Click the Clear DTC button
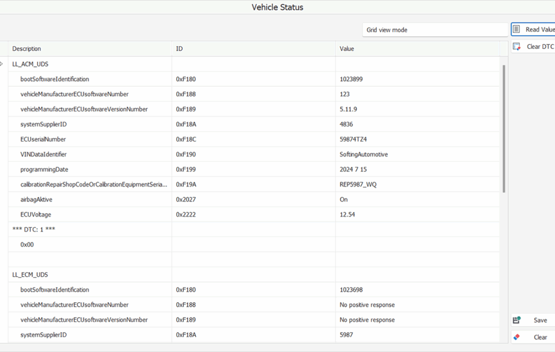 tap(533, 47)
